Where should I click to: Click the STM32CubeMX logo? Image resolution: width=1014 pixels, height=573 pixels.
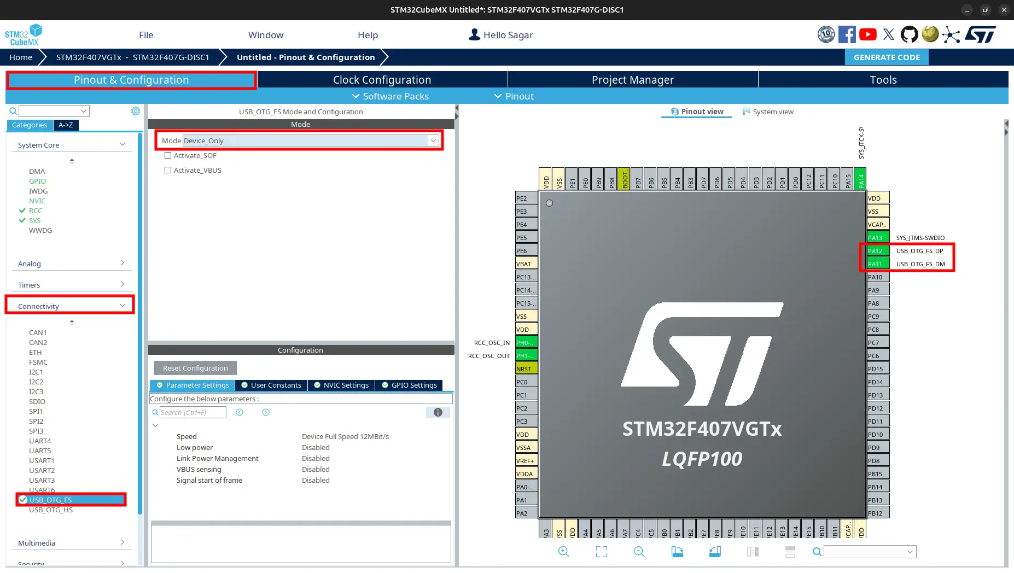click(23, 34)
